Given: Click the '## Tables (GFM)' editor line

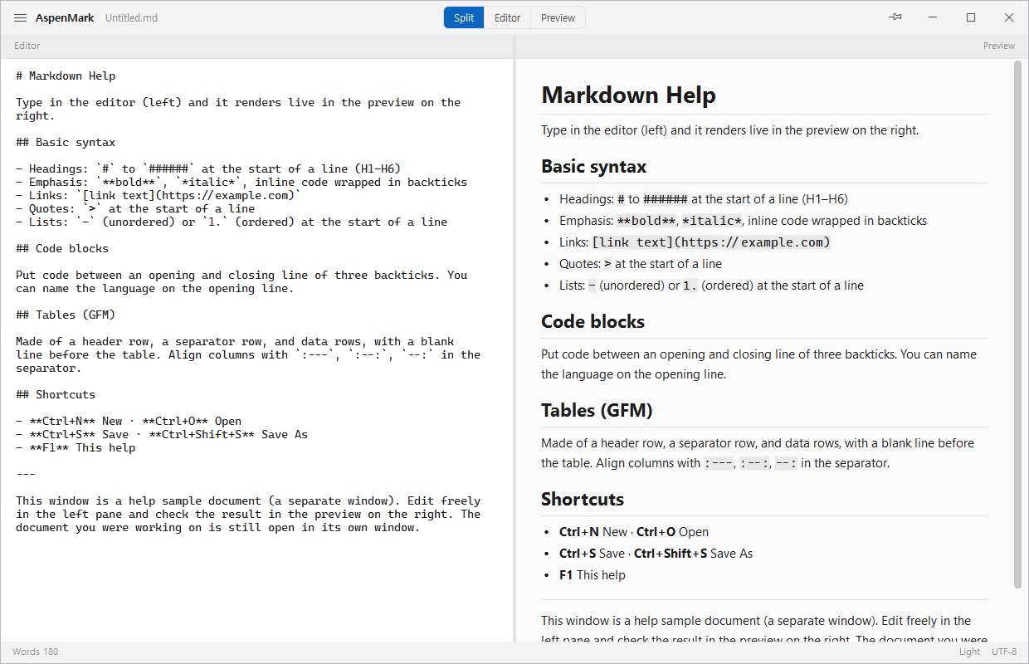Looking at the screenshot, I should coord(66,315).
